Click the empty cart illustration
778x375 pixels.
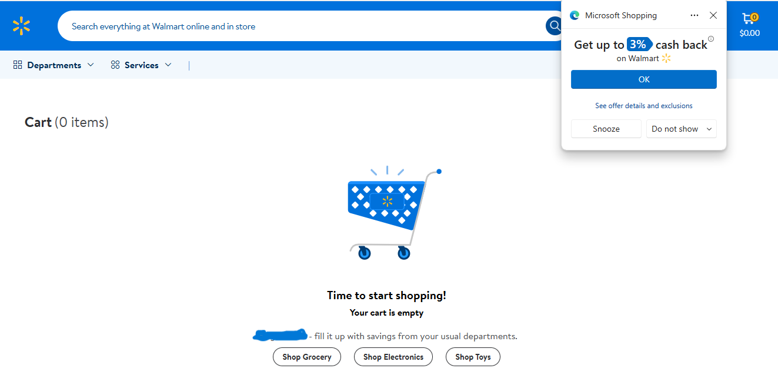pos(388,212)
